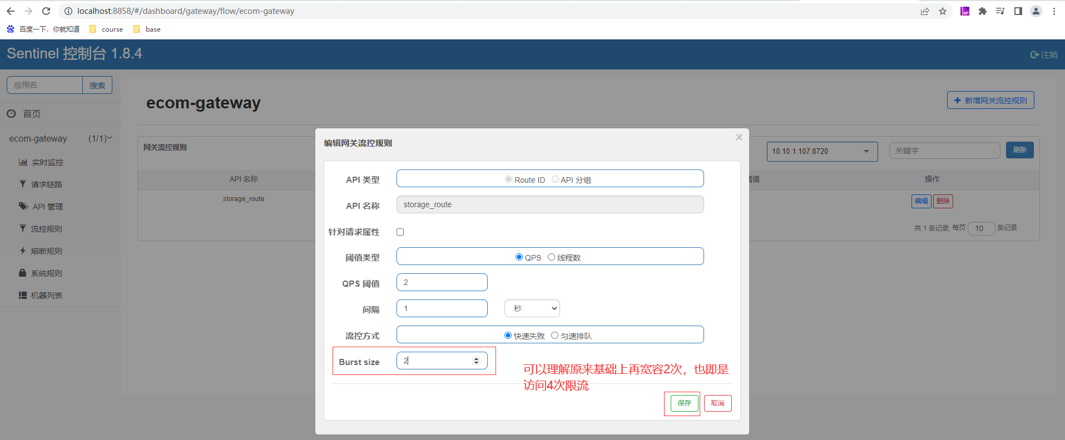
Task: Click the browser address bar URL
Action: (x=186, y=11)
